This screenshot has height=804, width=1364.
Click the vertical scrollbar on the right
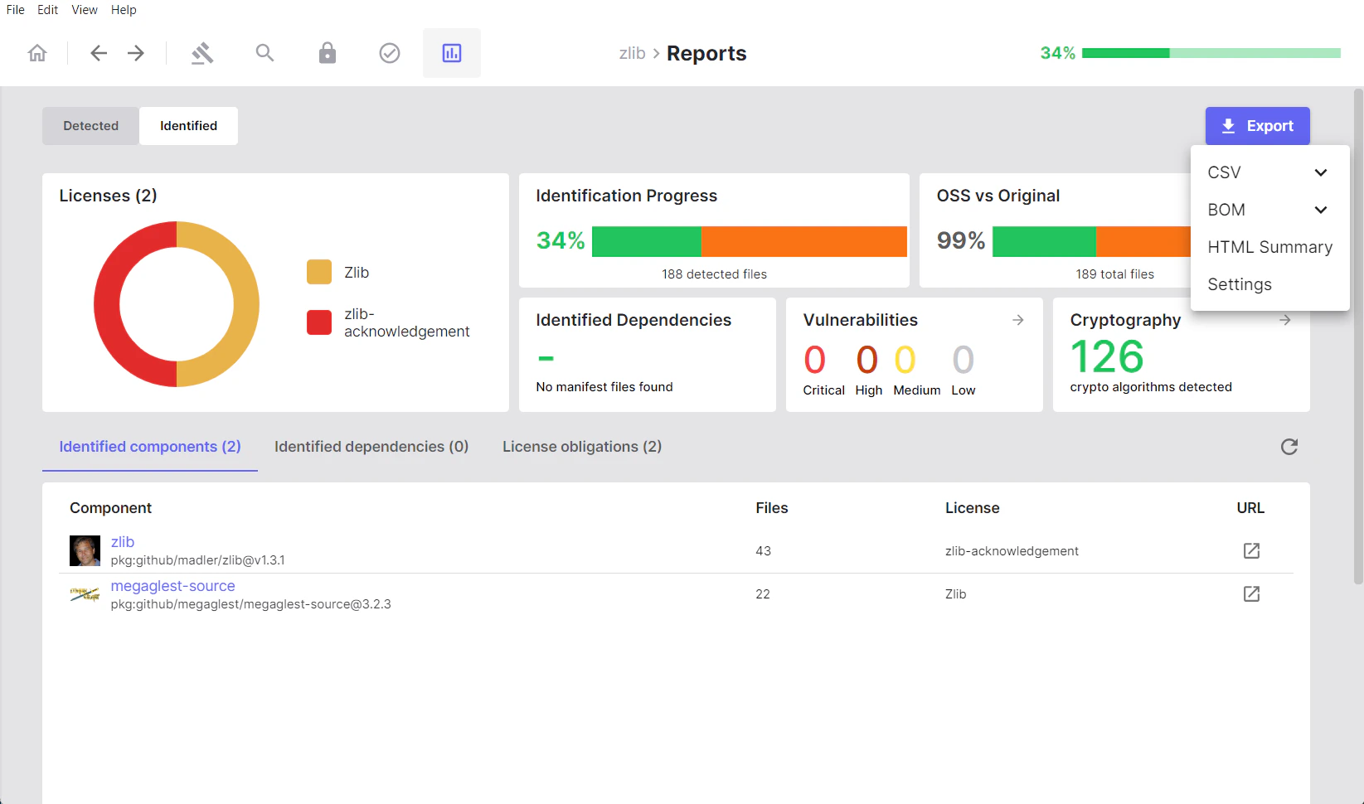1358,336
